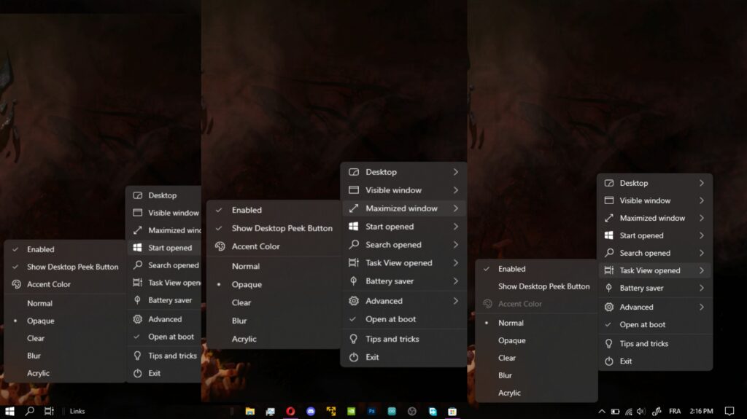This screenshot has height=419, width=747.
Task: Expand Battery saver chevron in right menu
Action: (x=702, y=288)
